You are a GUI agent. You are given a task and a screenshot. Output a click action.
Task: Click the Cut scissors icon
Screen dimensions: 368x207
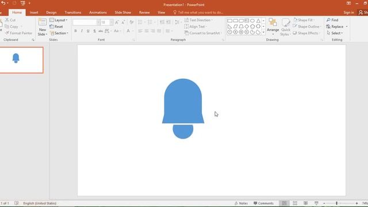[7, 20]
